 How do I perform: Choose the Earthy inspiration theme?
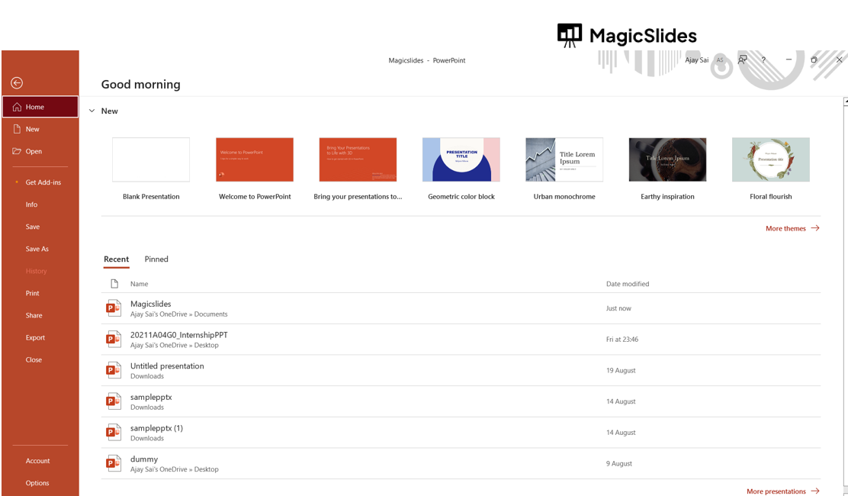tap(667, 159)
